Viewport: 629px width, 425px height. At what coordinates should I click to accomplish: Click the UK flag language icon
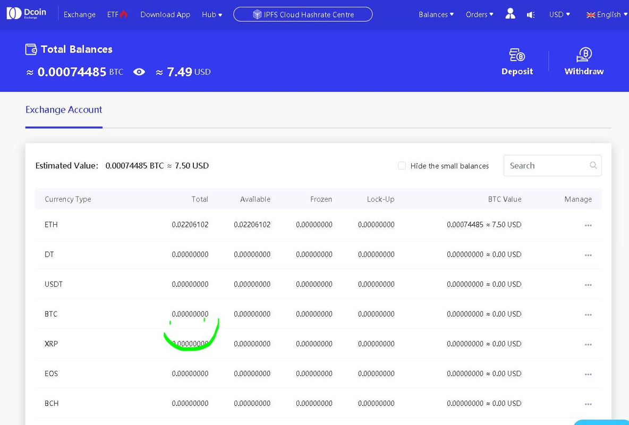coord(591,15)
